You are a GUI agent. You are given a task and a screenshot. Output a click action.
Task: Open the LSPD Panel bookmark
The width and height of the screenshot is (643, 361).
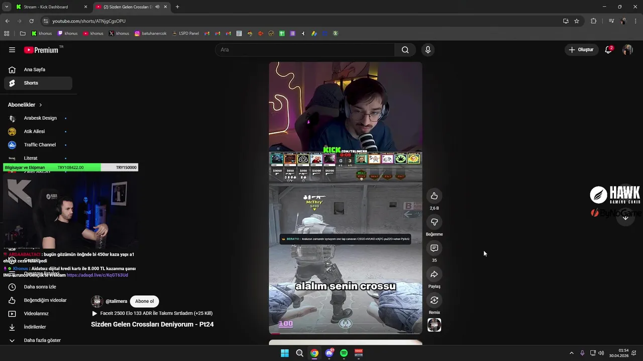click(185, 34)
